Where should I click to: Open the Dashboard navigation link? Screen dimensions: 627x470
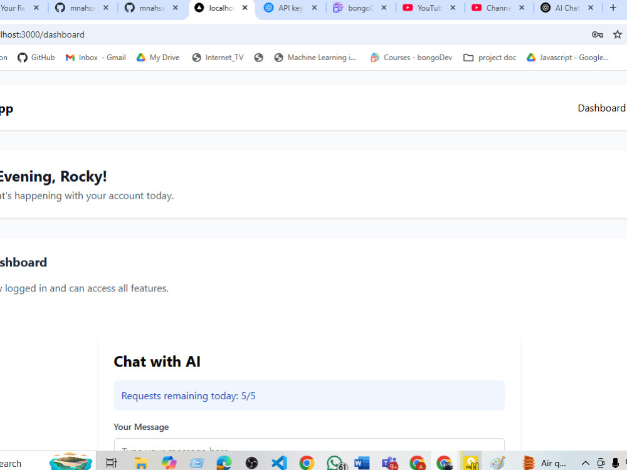(601, 108)
